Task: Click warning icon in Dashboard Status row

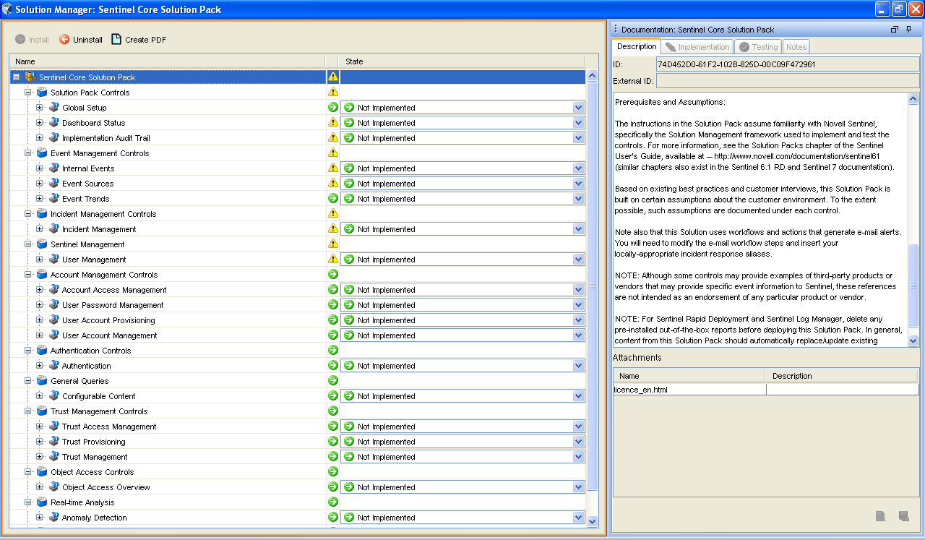Action: pos(333,123)
